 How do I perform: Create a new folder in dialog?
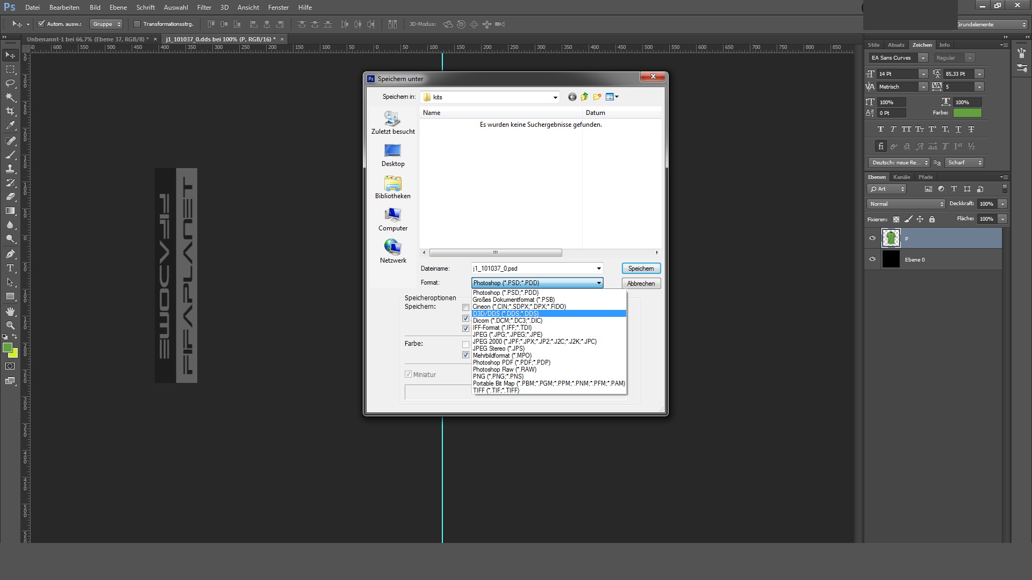coord(597,97)
